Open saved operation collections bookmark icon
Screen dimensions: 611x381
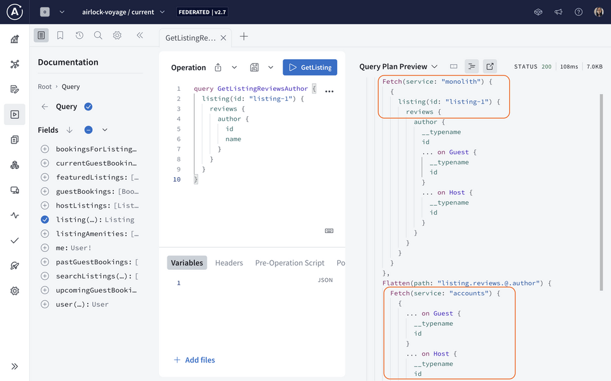click(x=60, y=36)
